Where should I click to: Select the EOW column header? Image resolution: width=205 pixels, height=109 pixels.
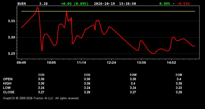pyautogui.click(x=133, y=75)
